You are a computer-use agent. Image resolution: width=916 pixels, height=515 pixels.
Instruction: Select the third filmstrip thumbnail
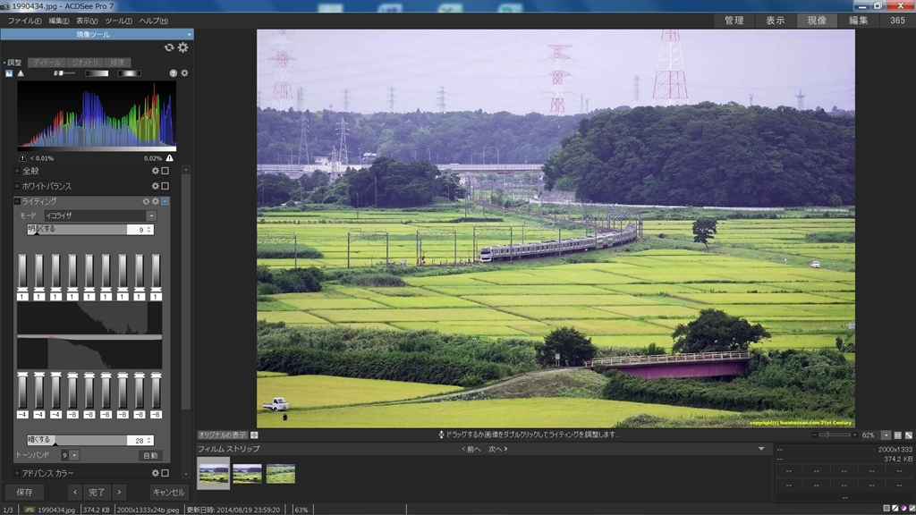280,474
